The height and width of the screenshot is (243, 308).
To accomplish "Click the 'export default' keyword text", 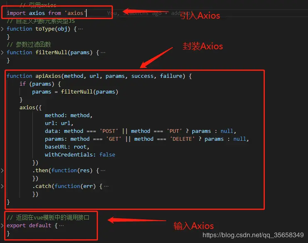I will pos(29,226).
